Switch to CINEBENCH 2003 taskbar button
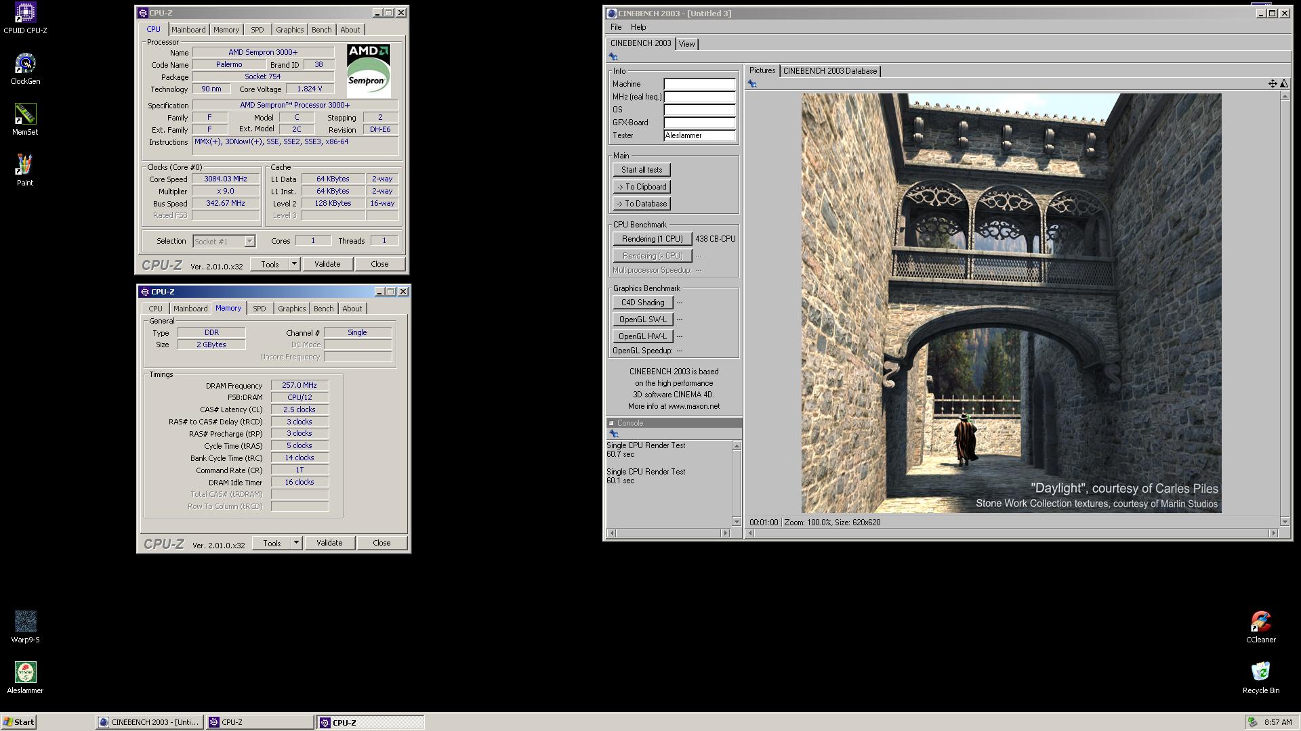1301x731 pixels. (x=149, y=722)
